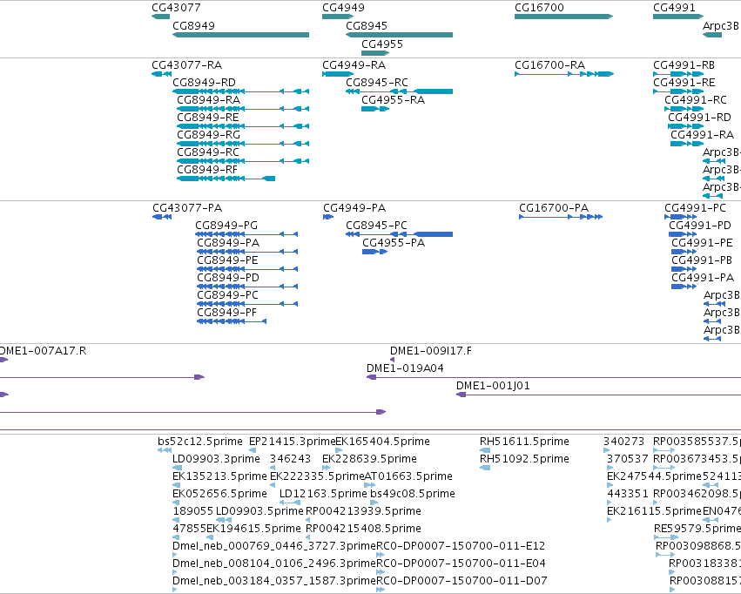This screenshot has height=594, width=741.
Task: Select EST EK135213.5prime
Action: [x=176, y=485]
